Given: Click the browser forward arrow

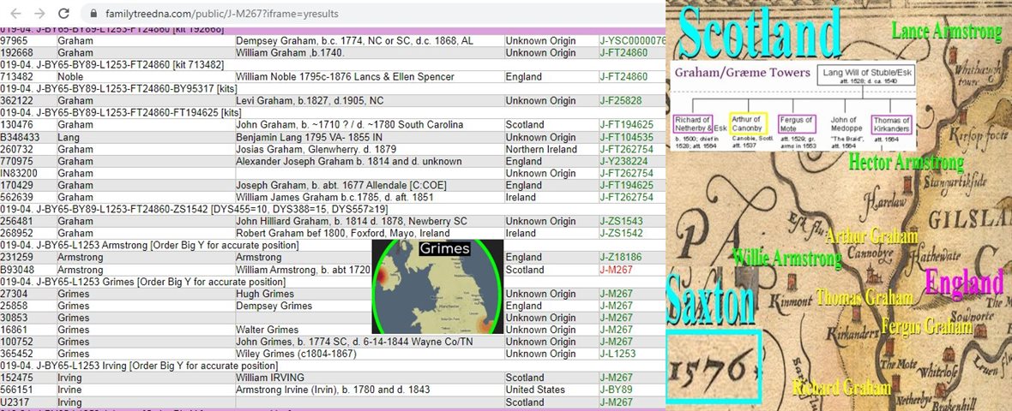Looking at the screenshot, I should point(39,14).
